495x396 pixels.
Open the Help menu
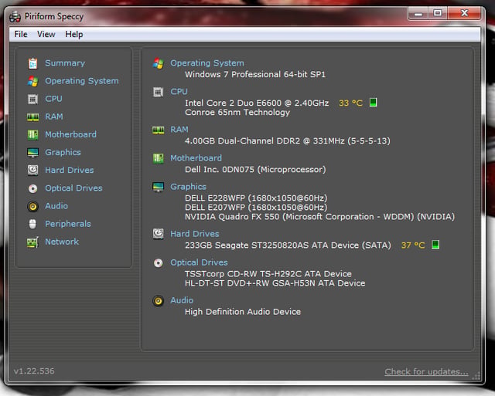pyautogui.click(x=74, y=34)
